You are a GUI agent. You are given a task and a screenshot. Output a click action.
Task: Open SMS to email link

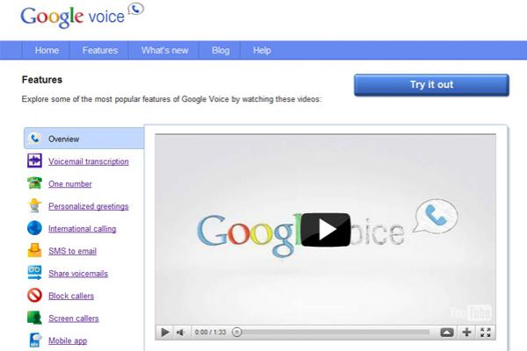tap(72, 251)
